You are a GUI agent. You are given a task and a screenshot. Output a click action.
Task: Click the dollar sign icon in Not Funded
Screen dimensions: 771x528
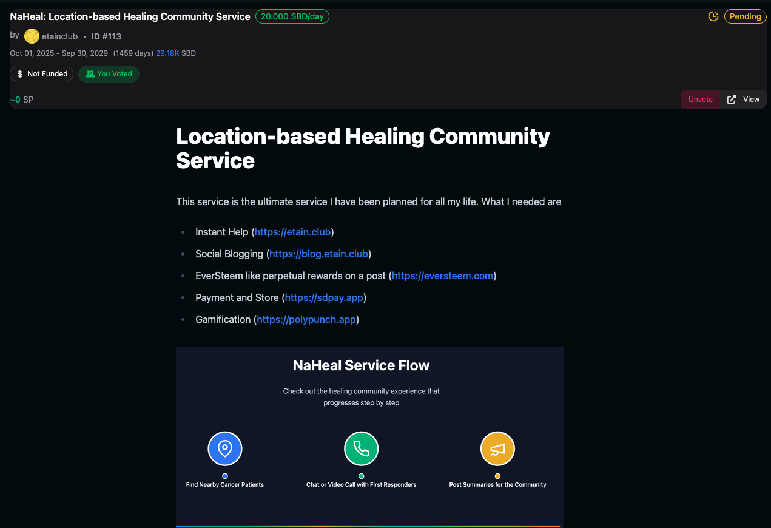tap(20, 74)
